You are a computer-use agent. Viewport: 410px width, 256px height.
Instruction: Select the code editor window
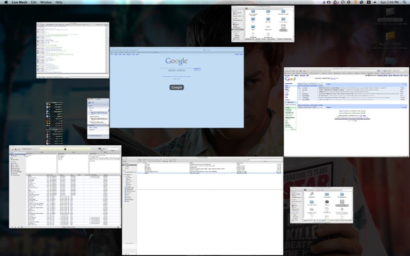[x=72, y=50]
